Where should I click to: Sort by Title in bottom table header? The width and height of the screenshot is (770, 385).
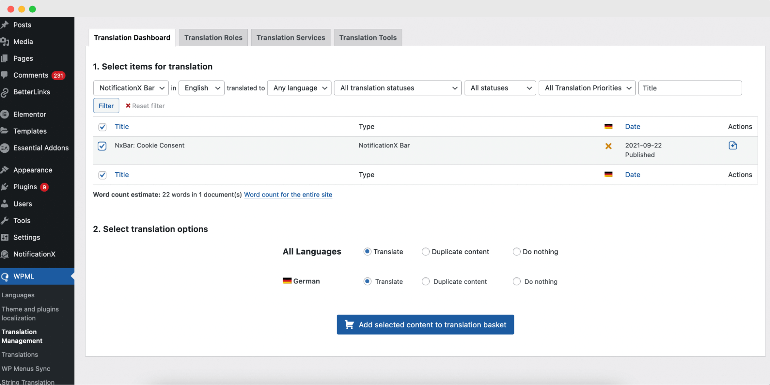tap(122, 175)
